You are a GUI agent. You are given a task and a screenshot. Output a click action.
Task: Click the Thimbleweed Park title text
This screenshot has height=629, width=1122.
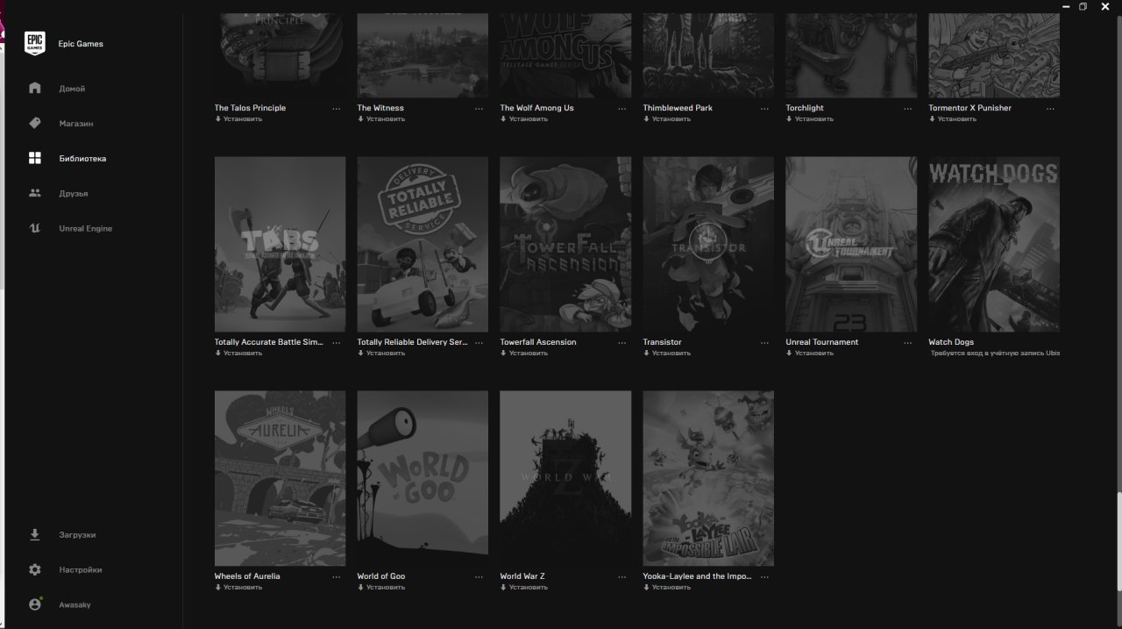click(x=678, y=108)
